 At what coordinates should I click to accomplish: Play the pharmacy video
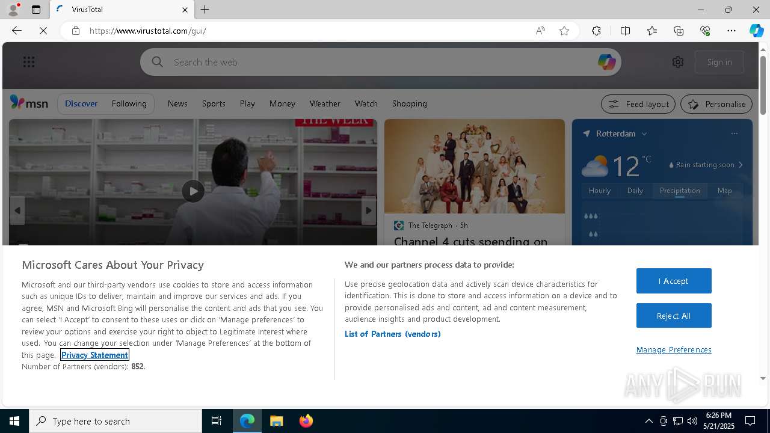[x=192, y=191]
